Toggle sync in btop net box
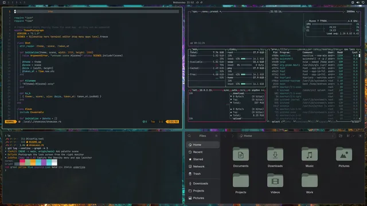 [x=226, y=90]
